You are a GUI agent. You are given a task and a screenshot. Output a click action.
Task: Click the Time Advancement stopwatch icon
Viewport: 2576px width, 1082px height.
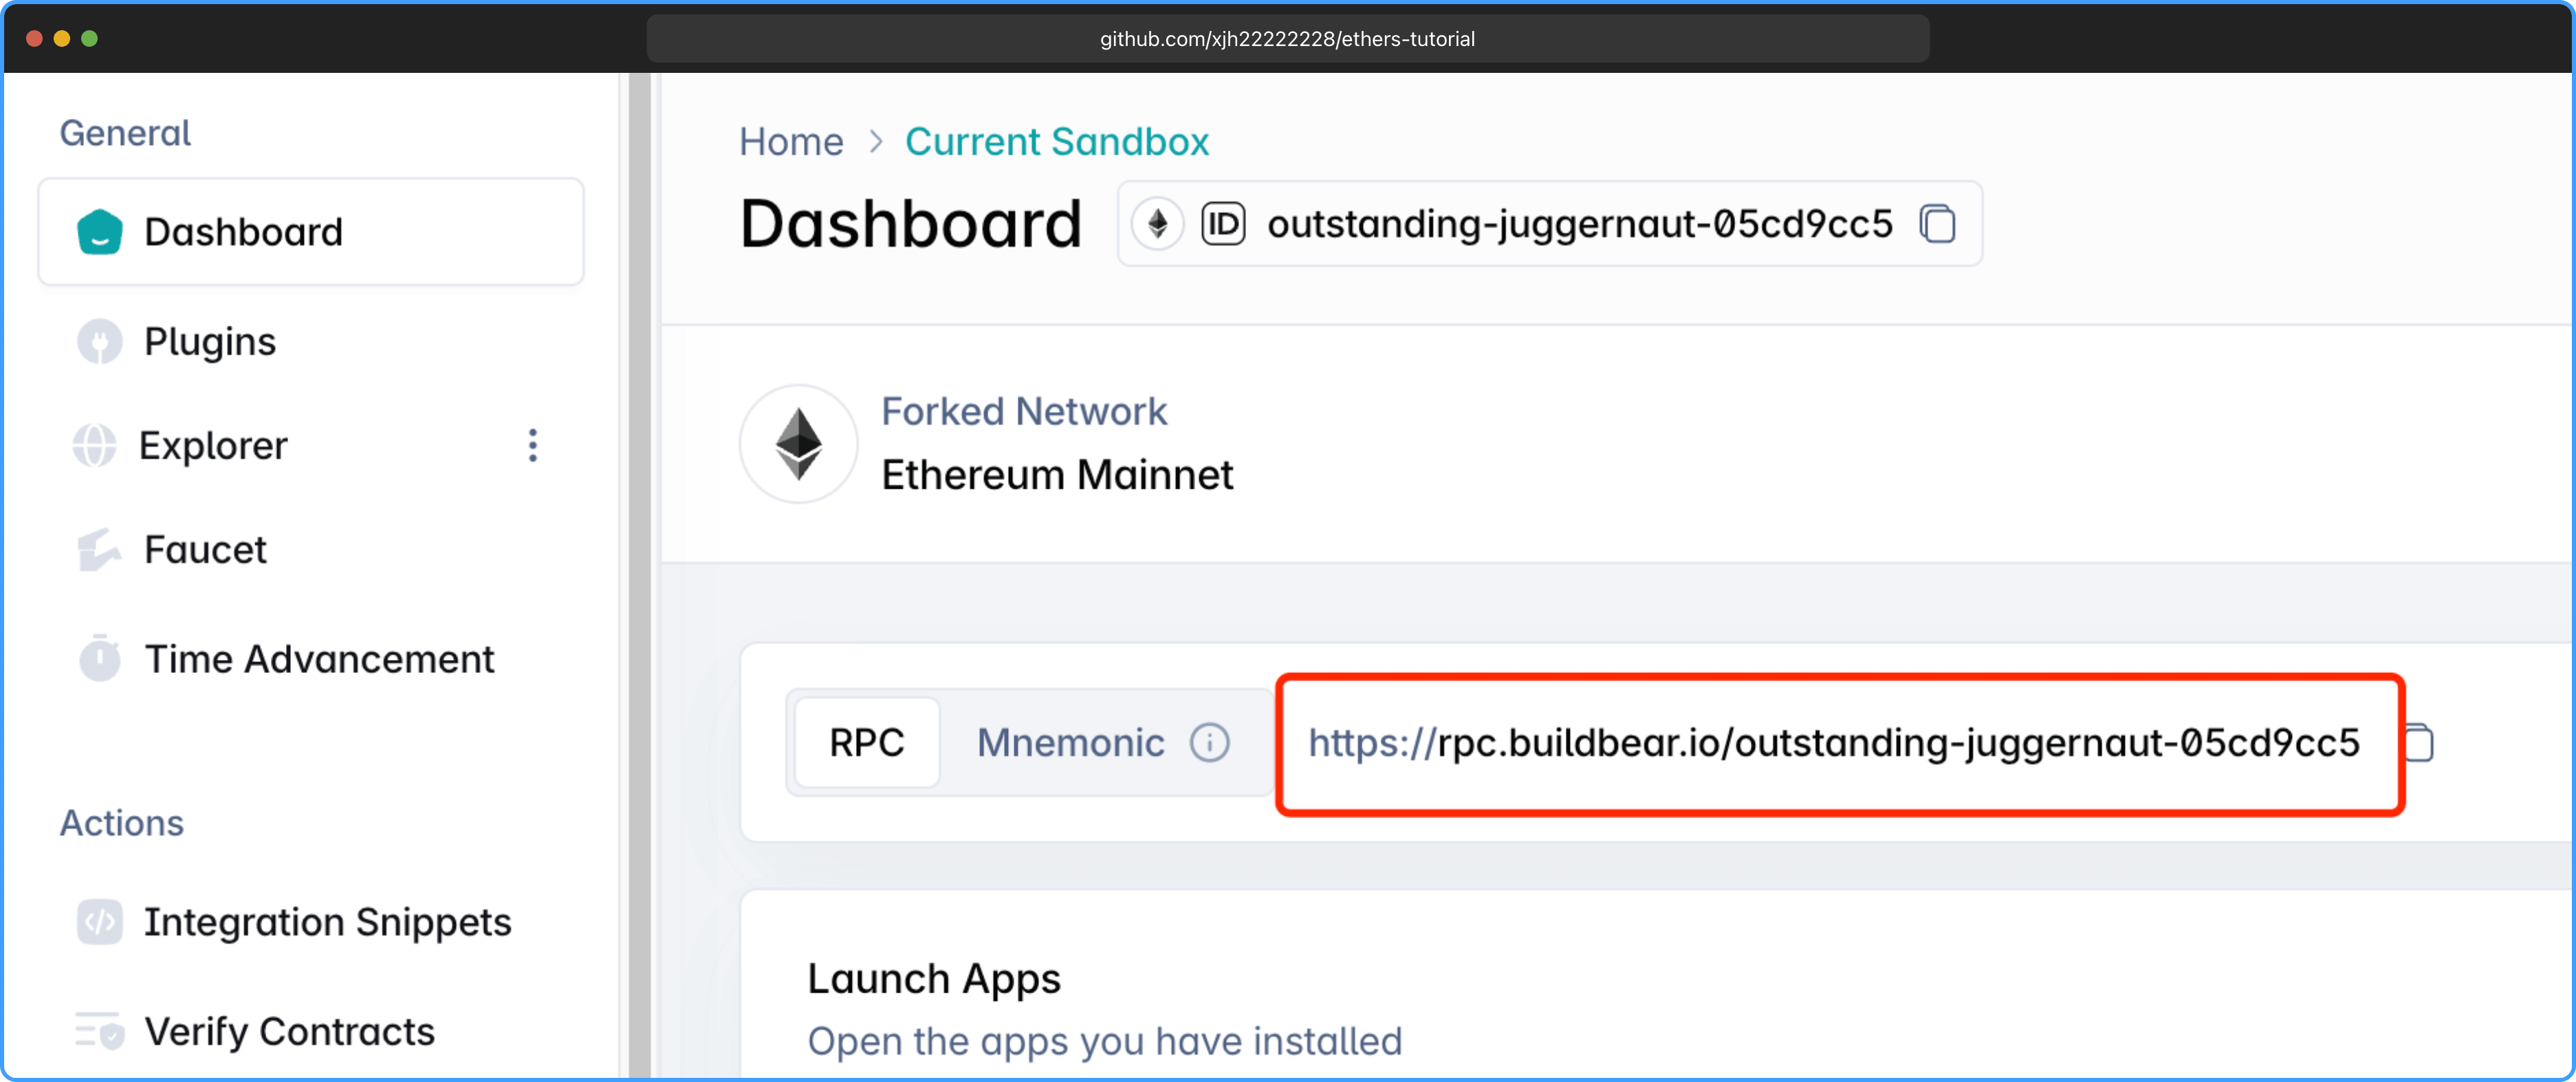pos(100,659)
